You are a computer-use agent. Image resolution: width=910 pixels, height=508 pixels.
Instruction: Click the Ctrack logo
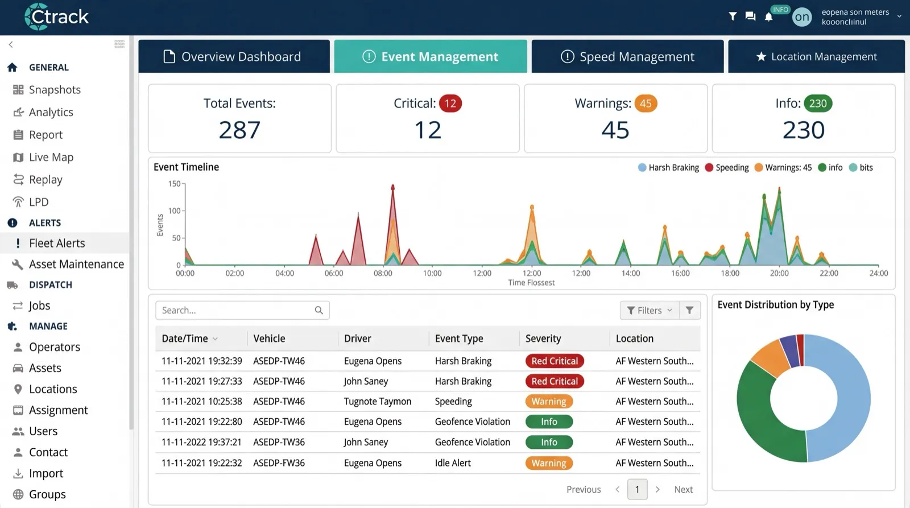point(57,16)
